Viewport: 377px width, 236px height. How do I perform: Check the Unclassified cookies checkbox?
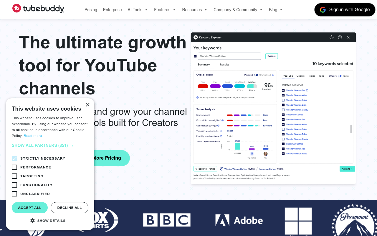[14, 194]
